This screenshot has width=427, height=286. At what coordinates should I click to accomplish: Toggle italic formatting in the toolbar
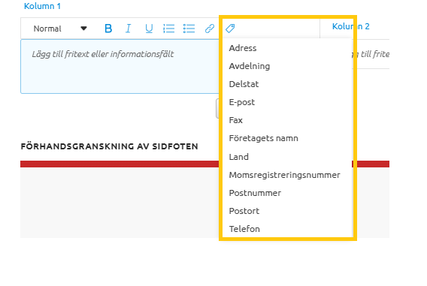(x=129, y=29)
